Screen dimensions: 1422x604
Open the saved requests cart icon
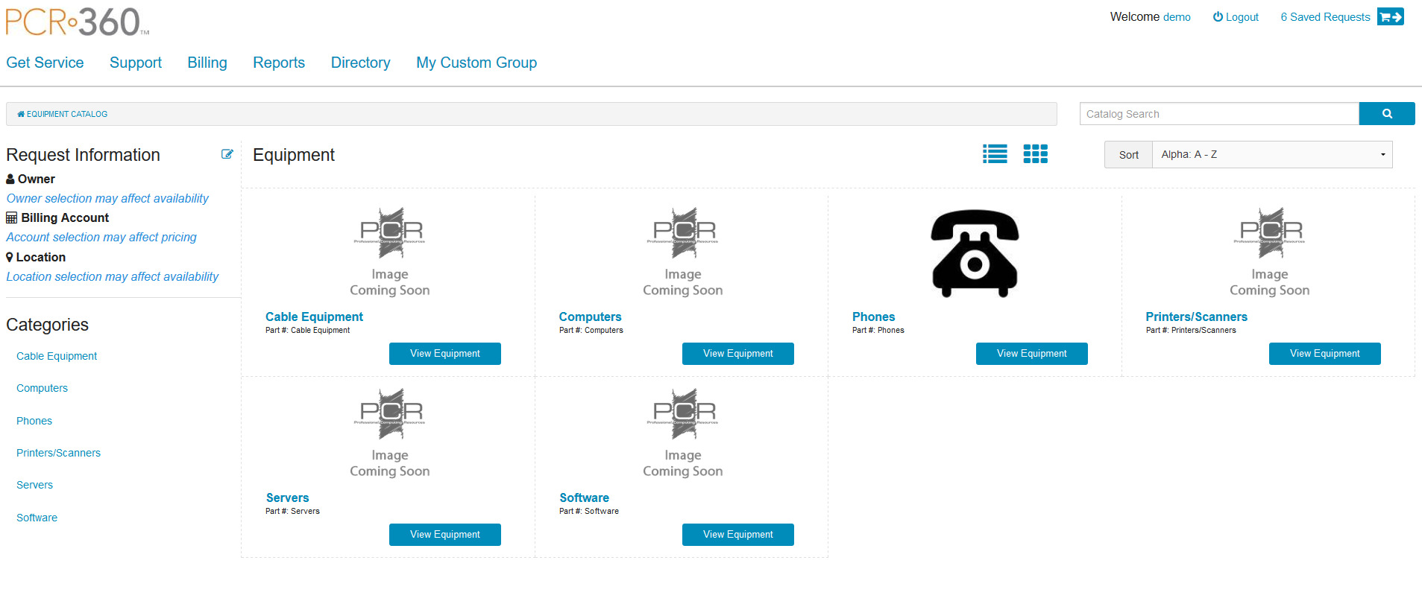(x=1390, y=17)
